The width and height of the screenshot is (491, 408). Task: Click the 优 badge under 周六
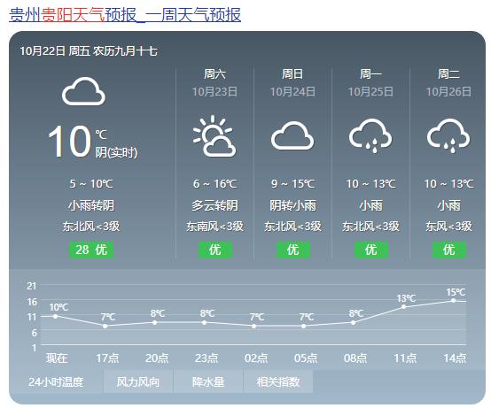(215, 250)
